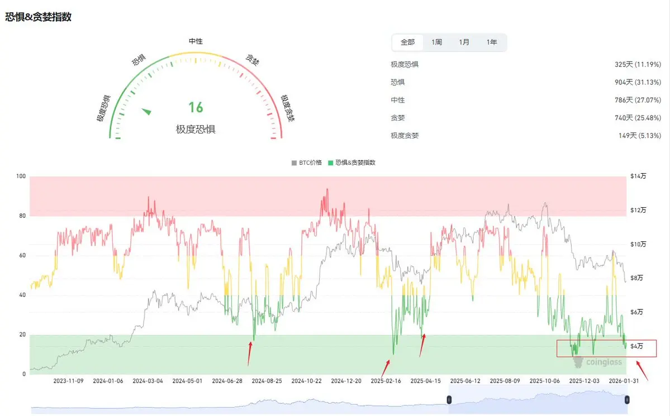Click the gauge value 16

tap(196, 107)
